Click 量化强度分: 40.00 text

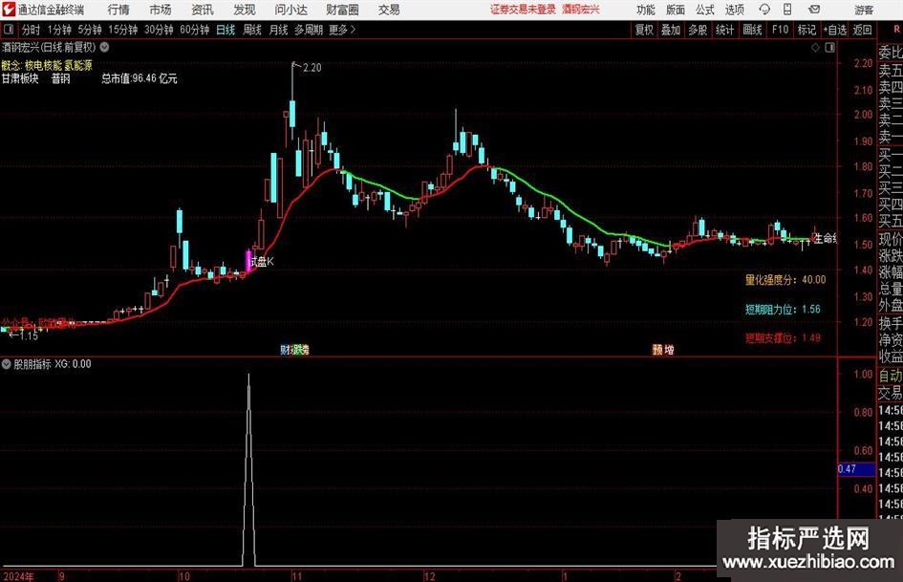tap(785, 279)
